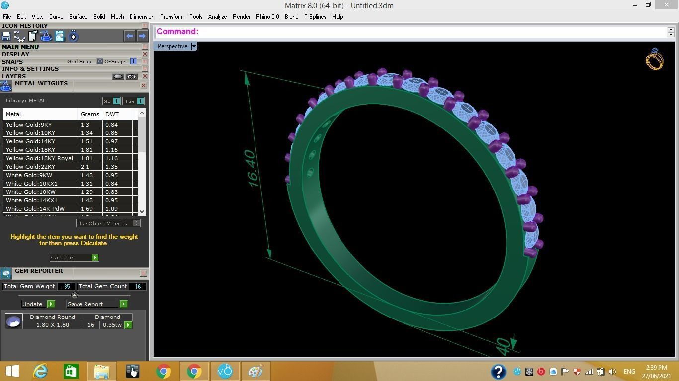
Task: Click the up arrow of metal list scrollbar
Action: point(142,113)
